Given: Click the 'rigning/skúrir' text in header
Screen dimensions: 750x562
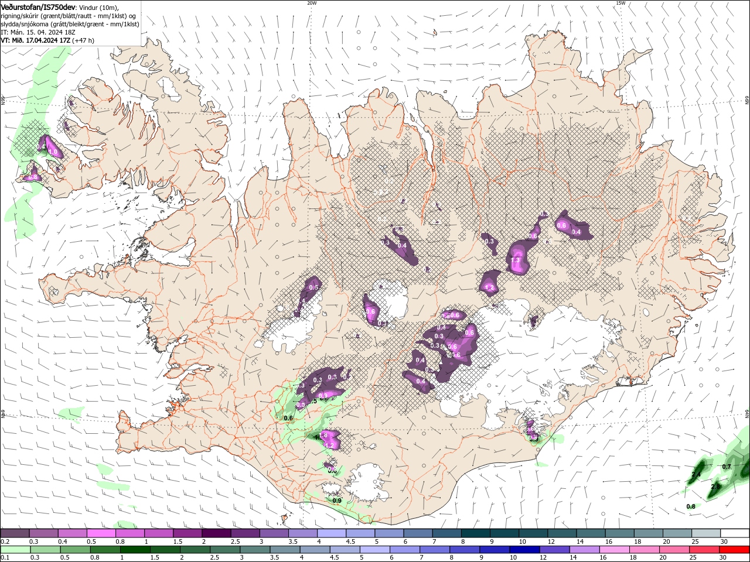Looking at the screenshot, I should click(x=20, y=16).
